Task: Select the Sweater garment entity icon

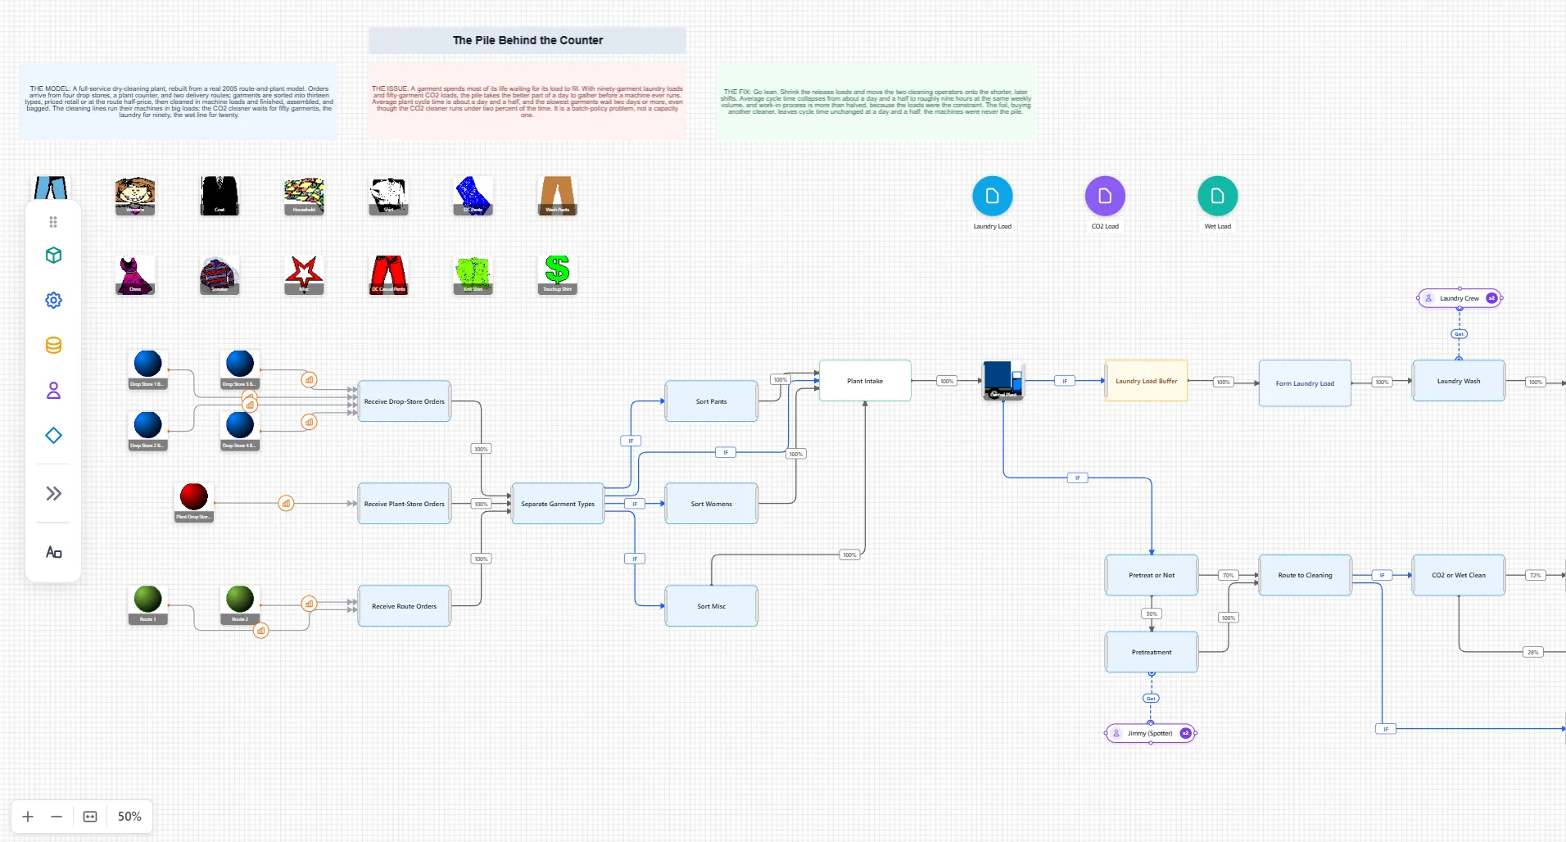Action: (x=220, y=275)
